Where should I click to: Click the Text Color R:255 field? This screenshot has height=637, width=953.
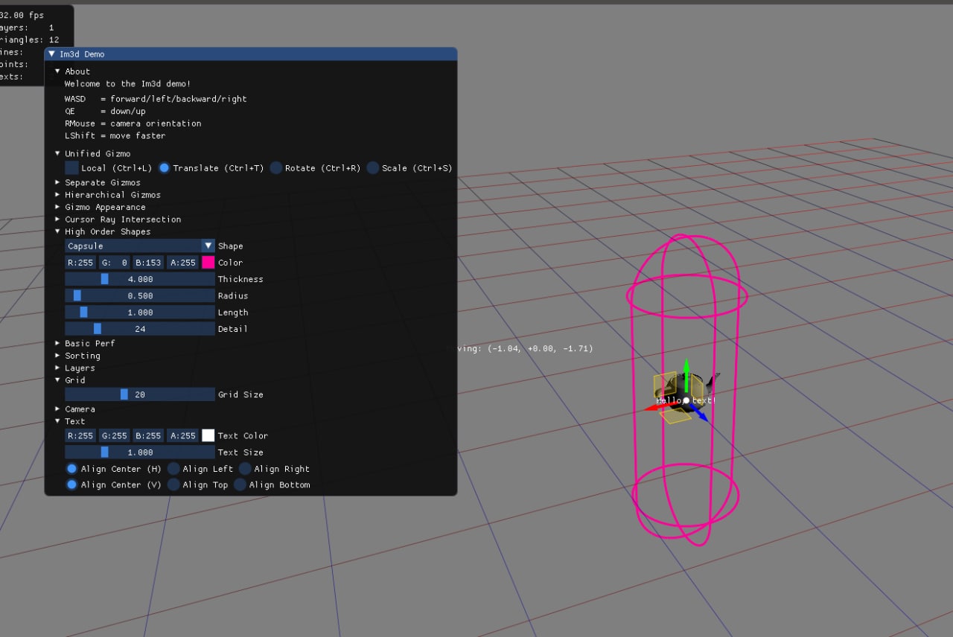80,436
